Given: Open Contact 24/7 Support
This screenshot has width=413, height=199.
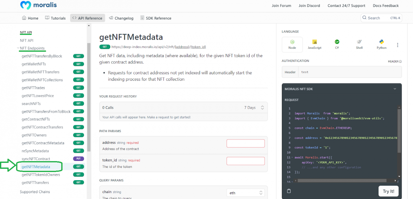Looking at the screenshot, I should point(346,5).
